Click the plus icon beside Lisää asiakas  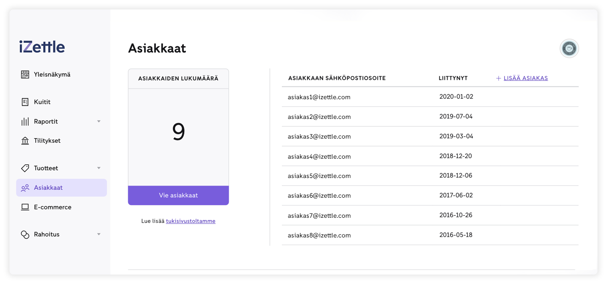[x=498, y=78]
